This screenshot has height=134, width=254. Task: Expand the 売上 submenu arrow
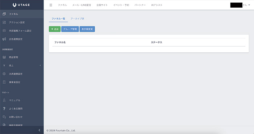click(40, 66)
